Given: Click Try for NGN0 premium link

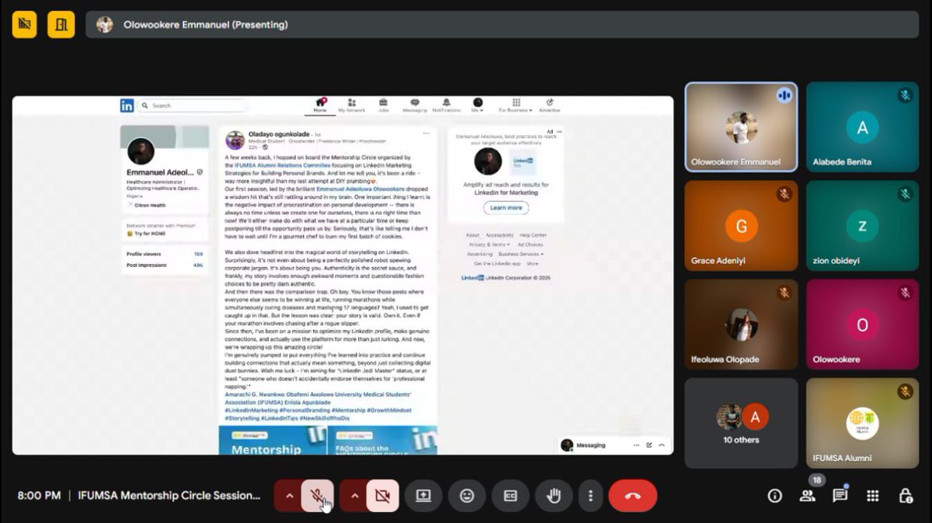Looking at the screenshot, I should [x=145, y=234].
